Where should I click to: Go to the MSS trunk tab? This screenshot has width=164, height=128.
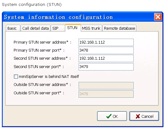[91, 28]
